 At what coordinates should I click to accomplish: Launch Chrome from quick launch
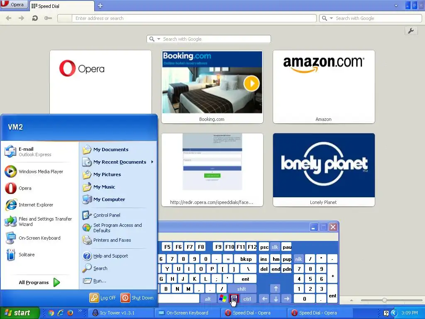(x=51, y=313)
